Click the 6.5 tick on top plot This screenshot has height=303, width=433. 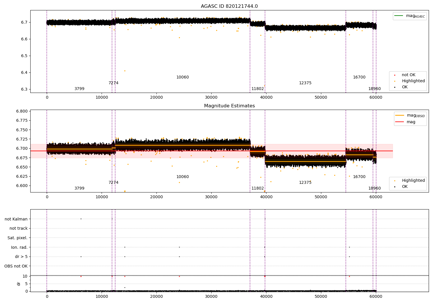click(x=24, y=56)
